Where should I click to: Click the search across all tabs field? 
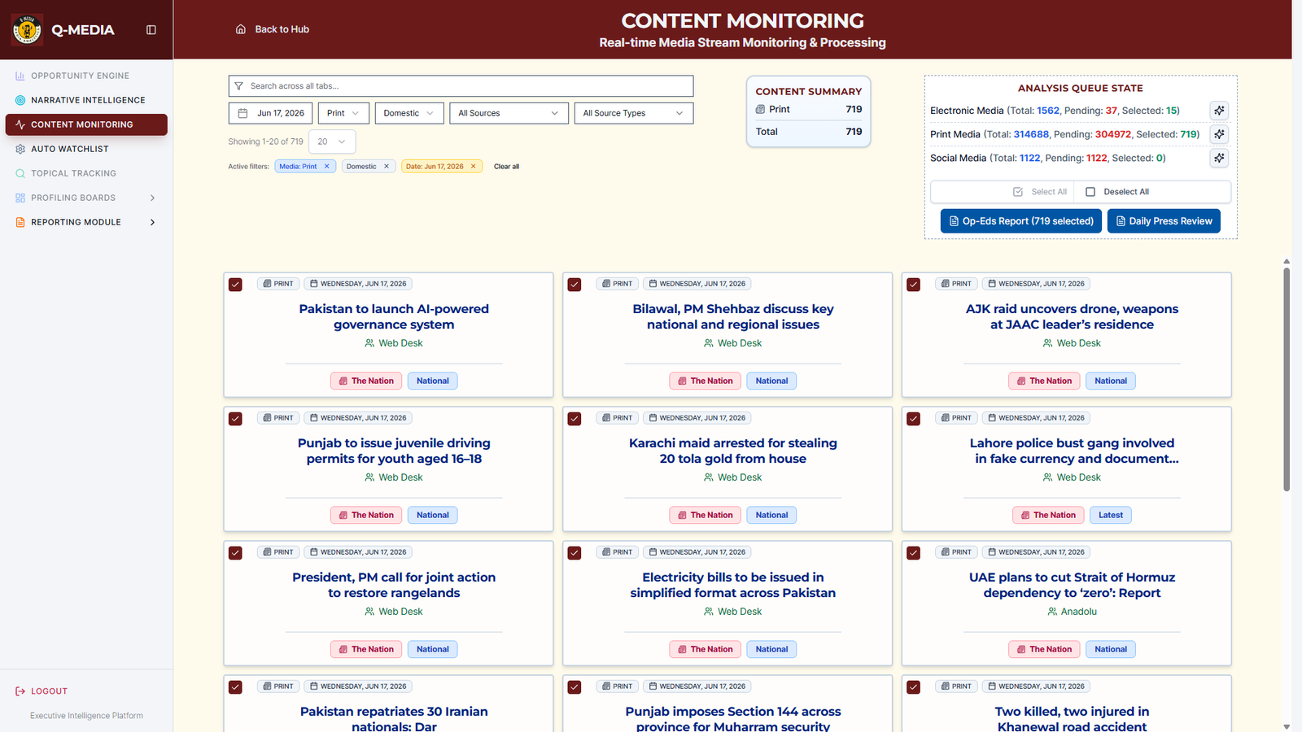point(461,86)
